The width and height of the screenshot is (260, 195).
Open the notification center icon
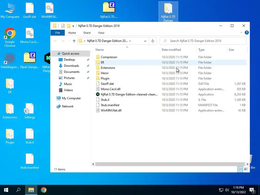252,190
